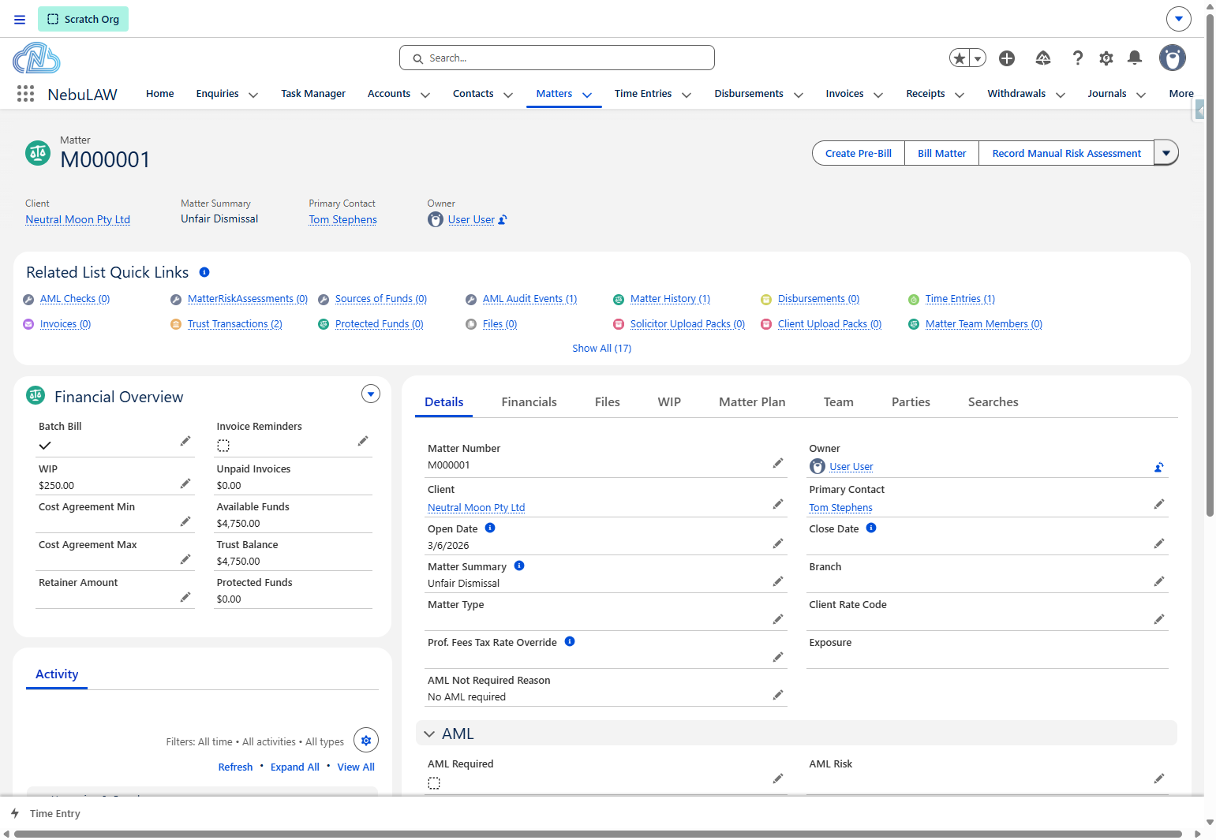Click the Batch Bill checkmark

(45, 446)
